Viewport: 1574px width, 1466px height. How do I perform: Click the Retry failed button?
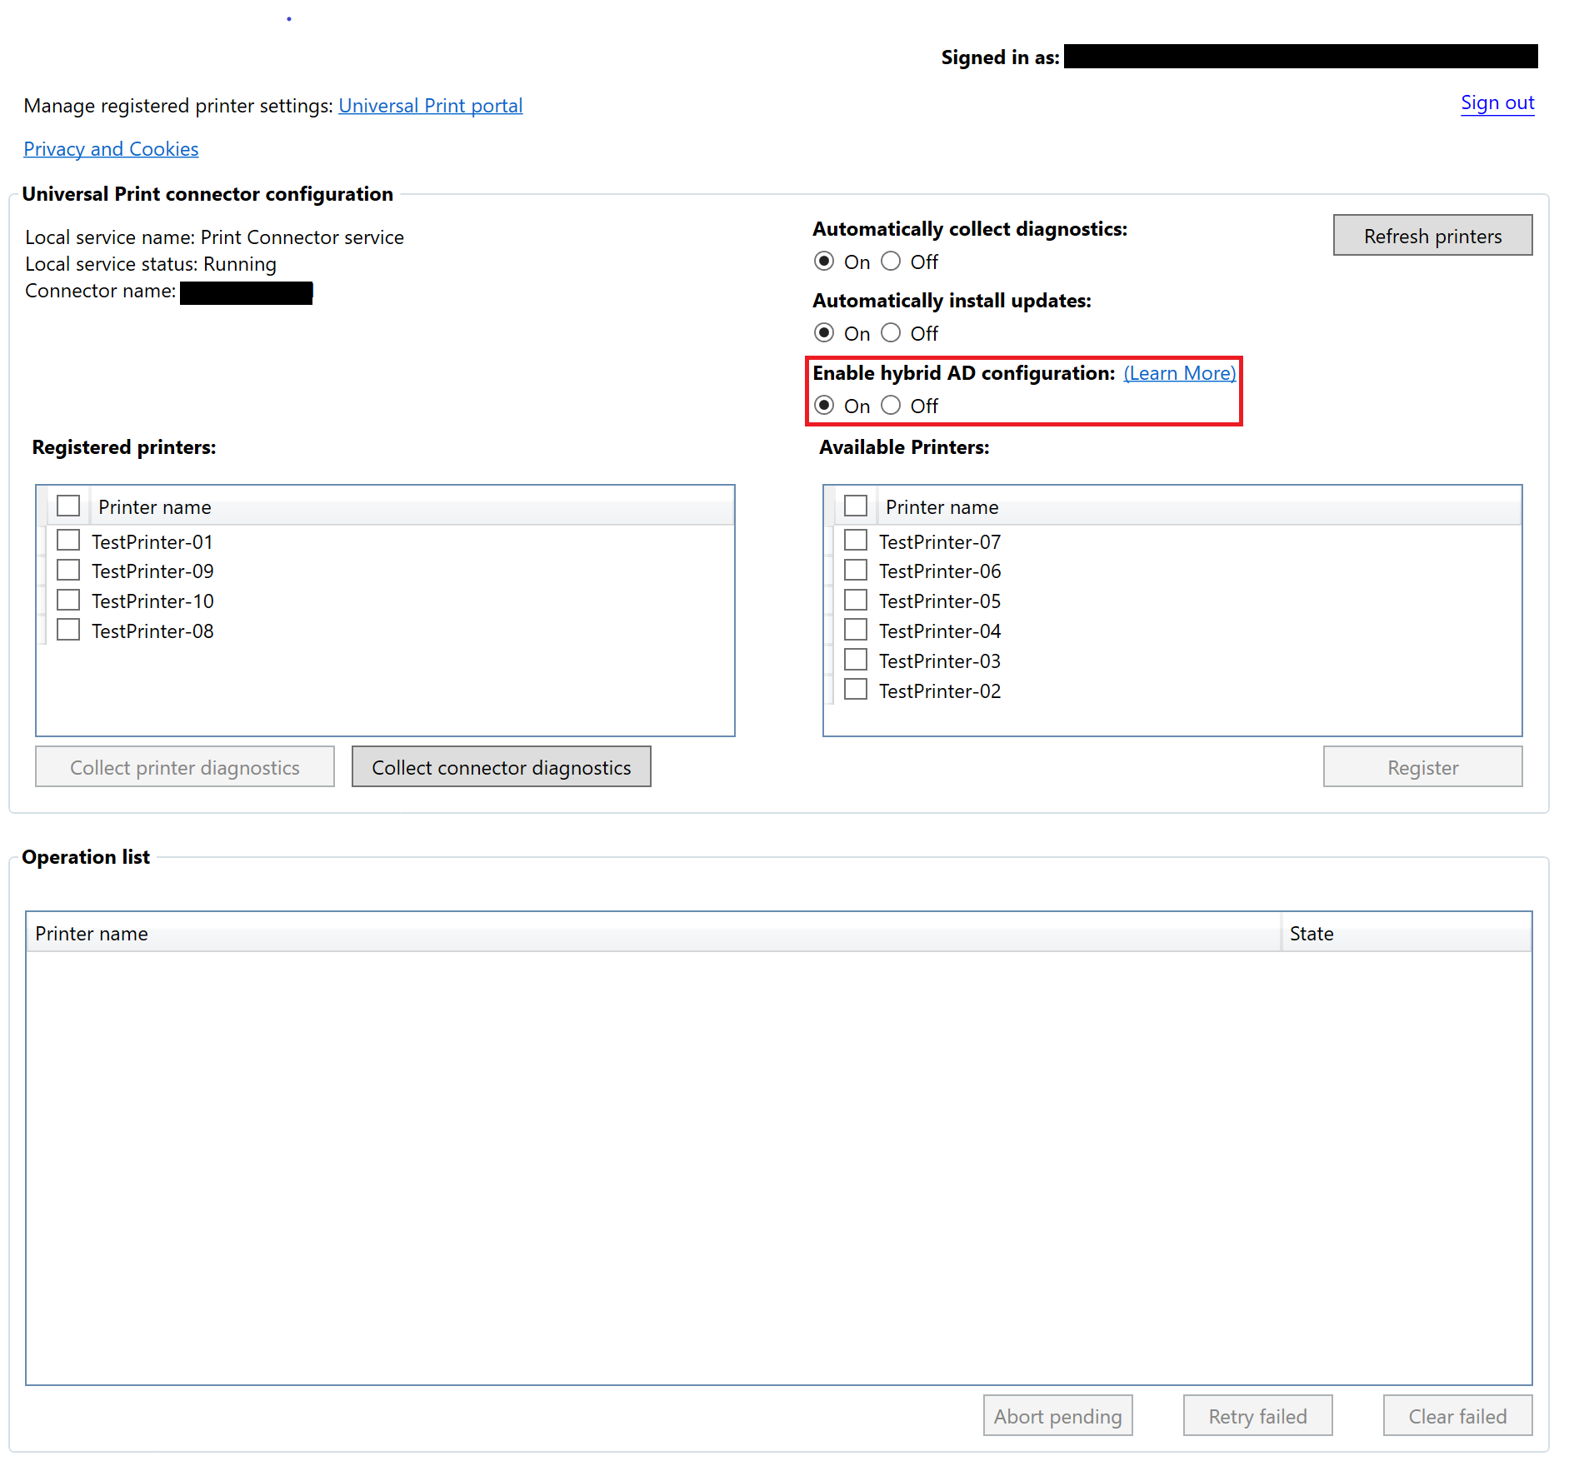[1257, 1416]
